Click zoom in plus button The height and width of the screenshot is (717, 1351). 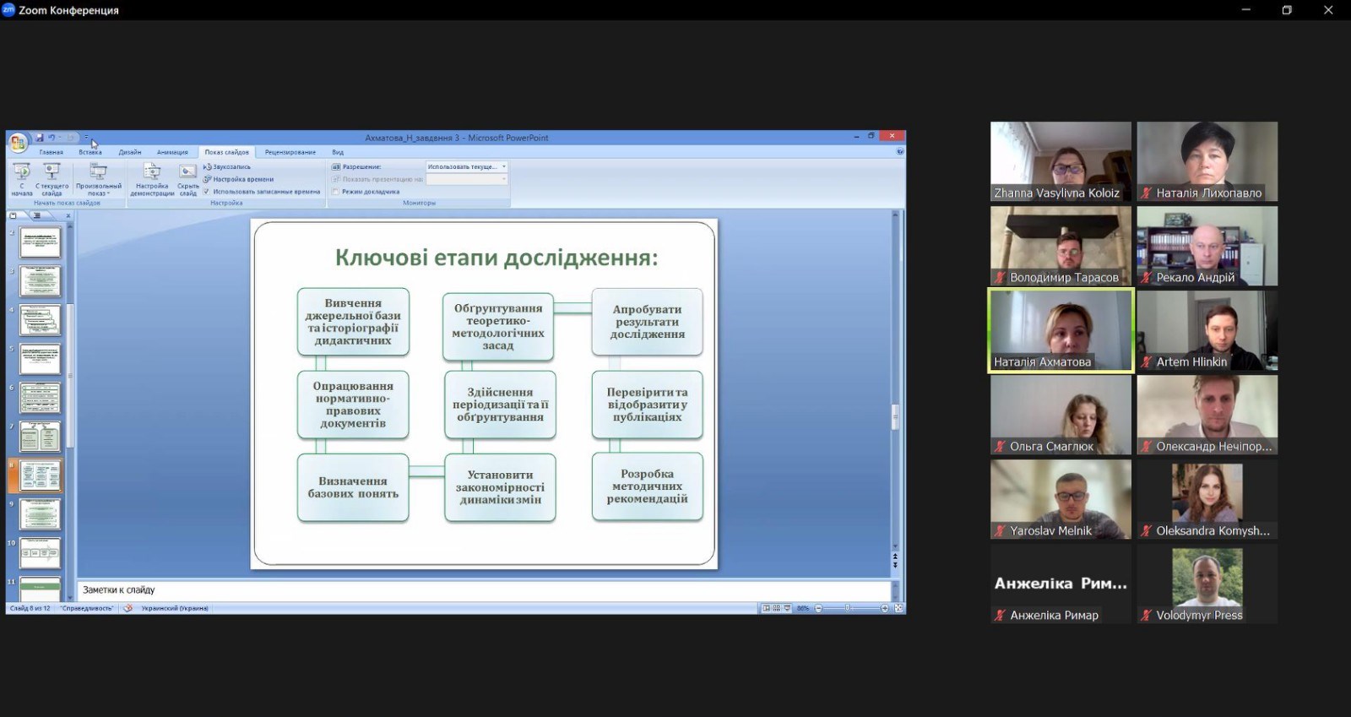pyautogui.click(x=885, y=608)
